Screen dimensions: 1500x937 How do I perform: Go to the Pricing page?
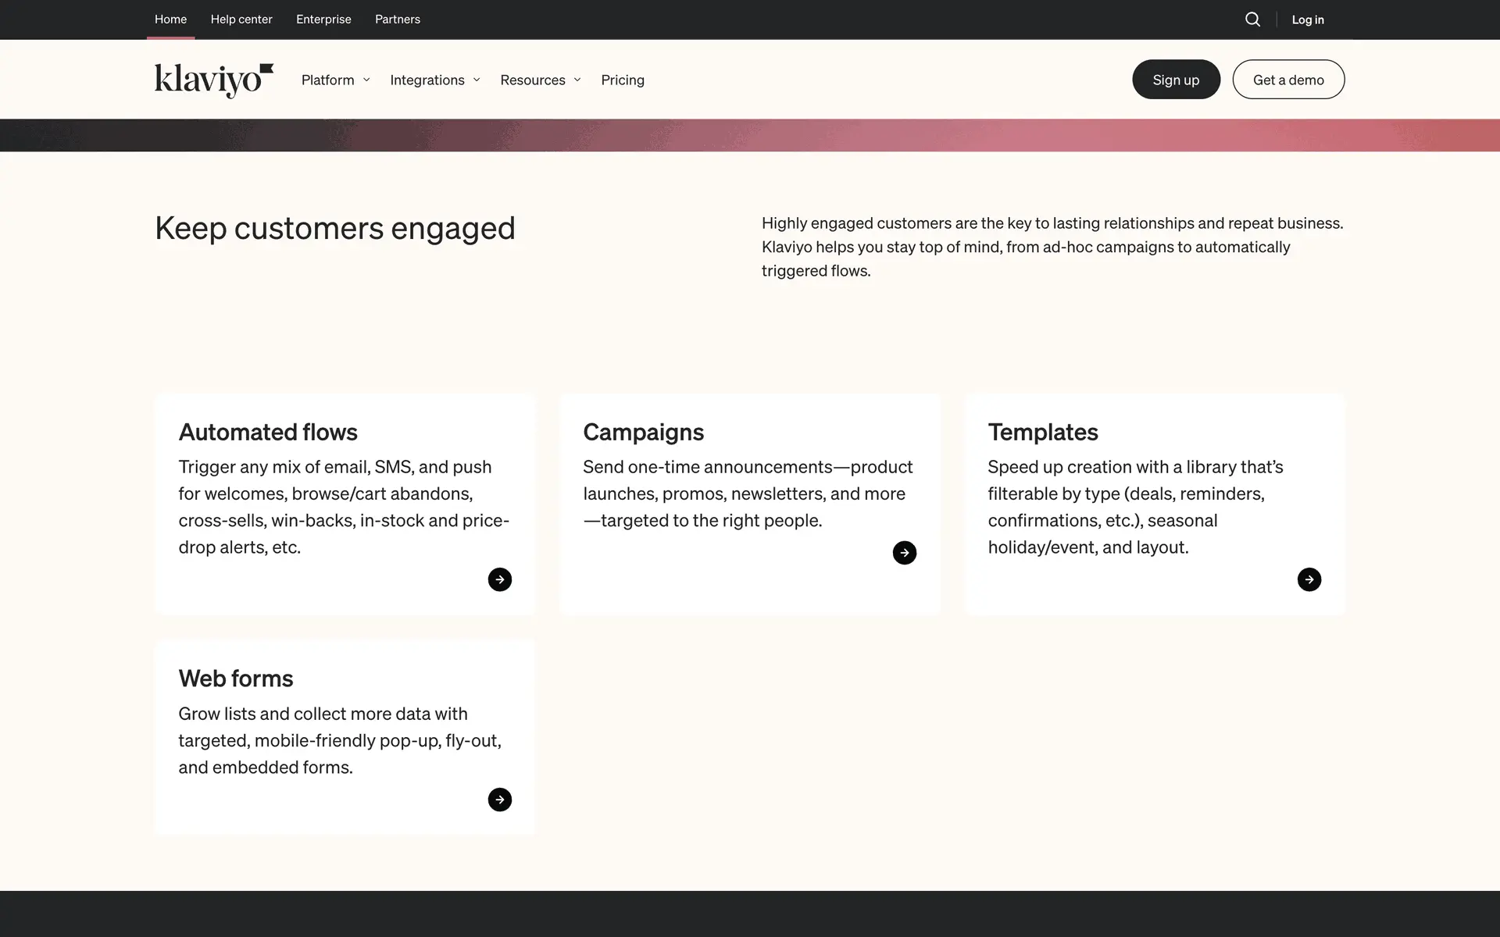(x=623, y=80)
